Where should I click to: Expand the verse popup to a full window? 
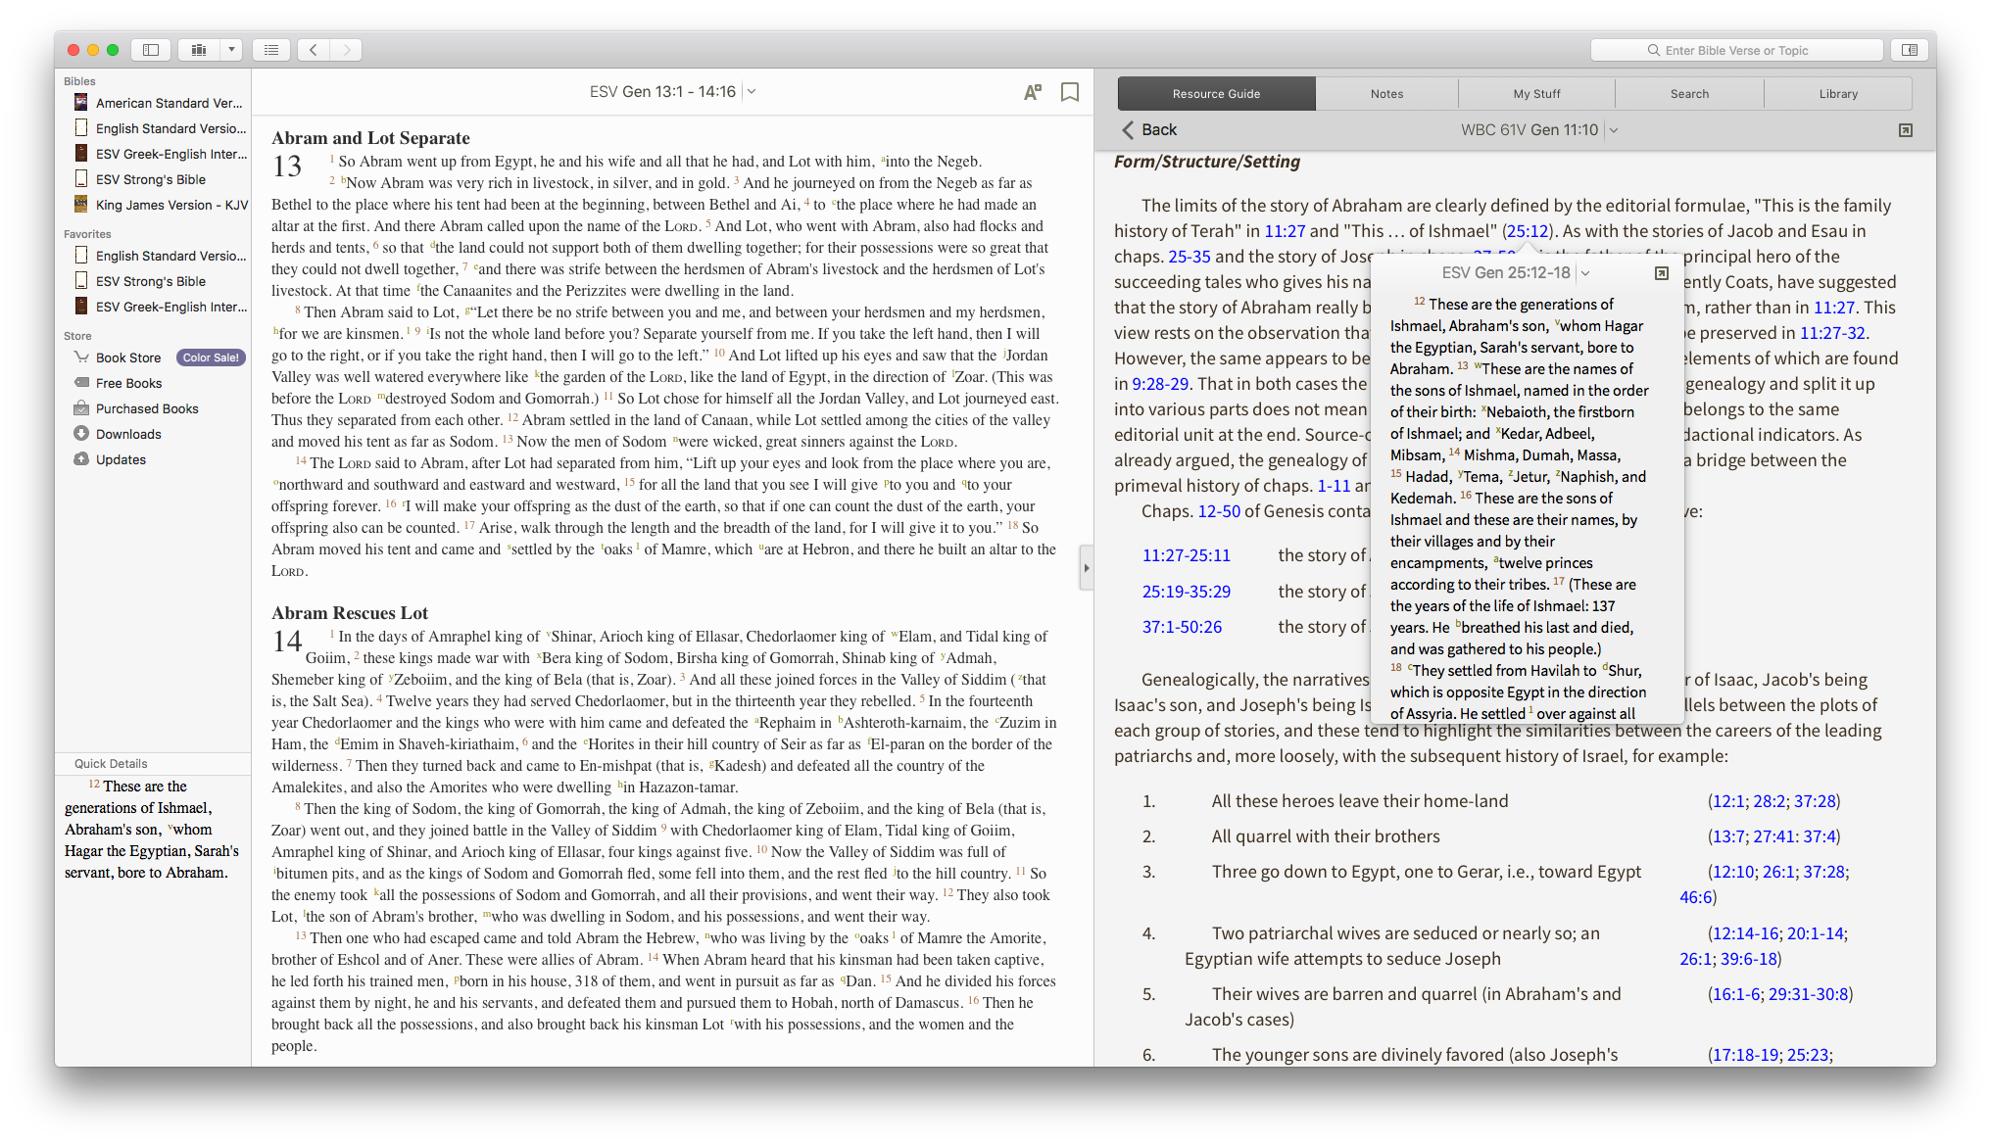click(x=1662, y=273)
